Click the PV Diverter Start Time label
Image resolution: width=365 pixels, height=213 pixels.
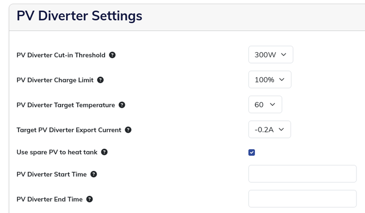point(52,174)
